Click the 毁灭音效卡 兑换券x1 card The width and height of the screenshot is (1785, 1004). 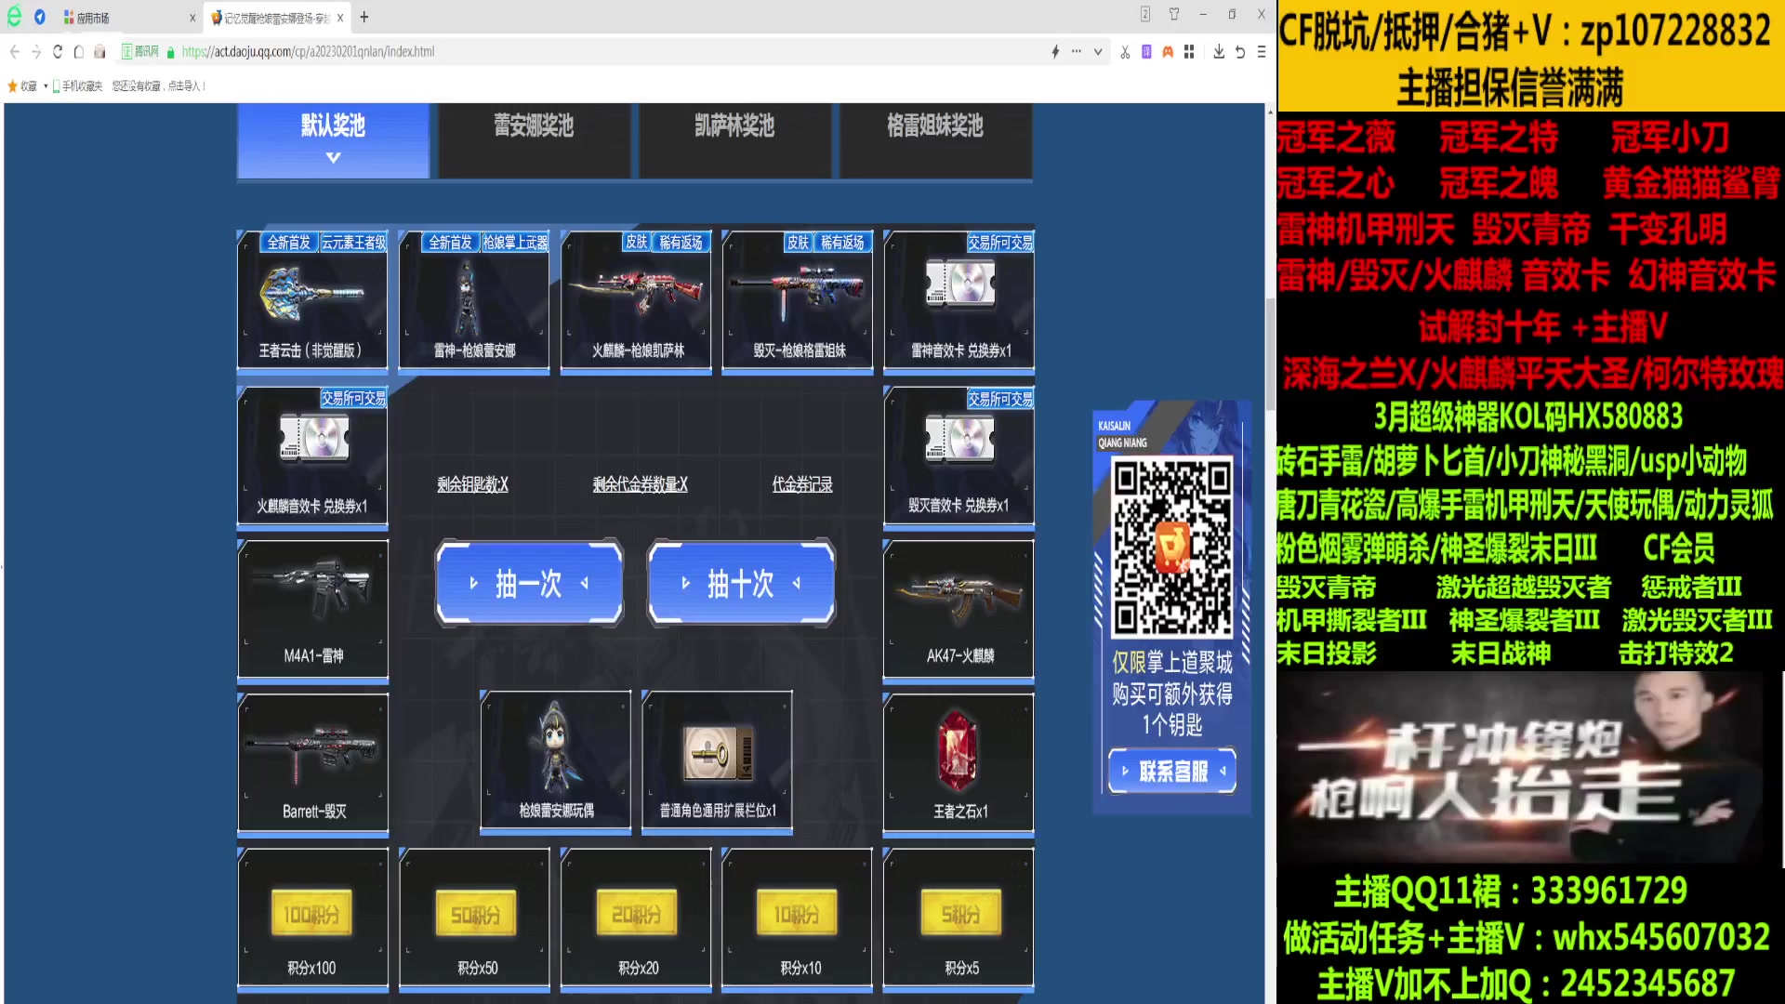point(959,456)
